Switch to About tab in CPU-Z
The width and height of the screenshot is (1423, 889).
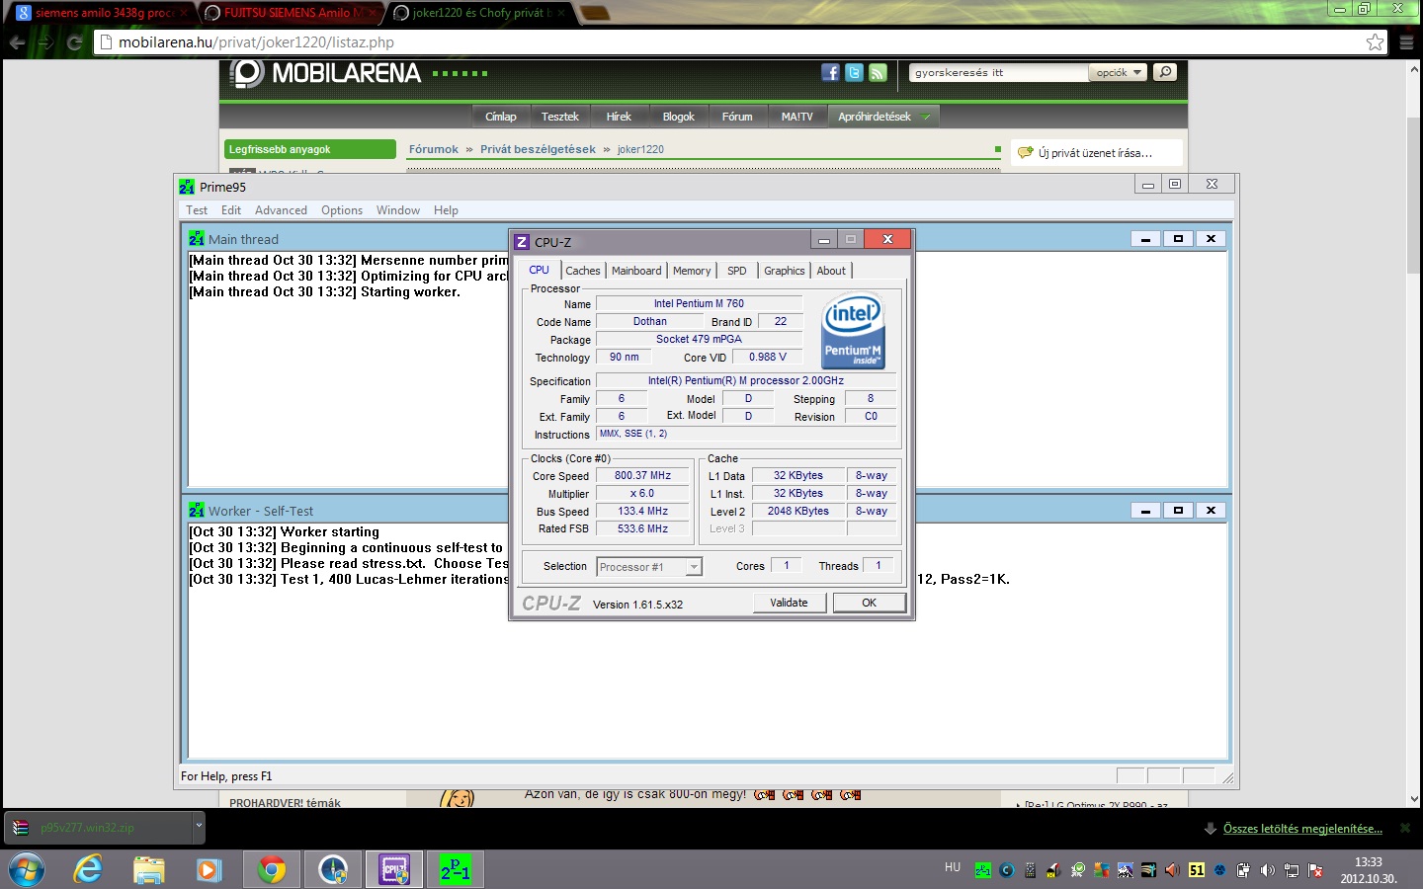(x=831, y=271)
